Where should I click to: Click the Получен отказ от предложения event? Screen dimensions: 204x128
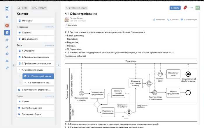(155, 93)
